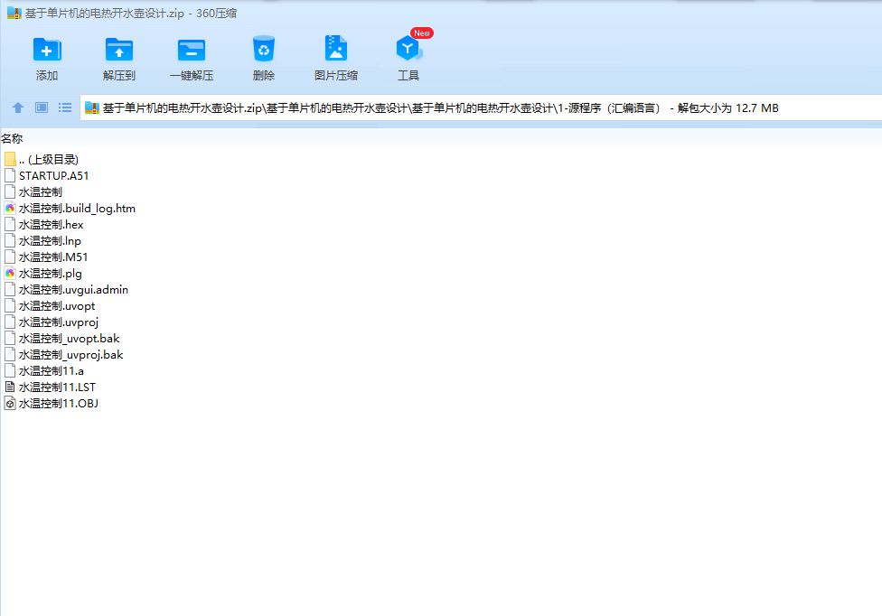882x616 pixels.
Task: Go up one level with the up arrow
Action: pyautogui.click(x=18, y=107)
